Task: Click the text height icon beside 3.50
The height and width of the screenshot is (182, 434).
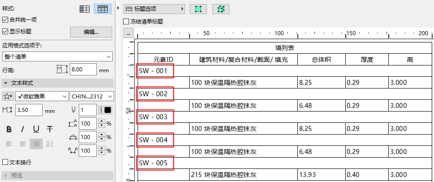Action: point(8,110)
